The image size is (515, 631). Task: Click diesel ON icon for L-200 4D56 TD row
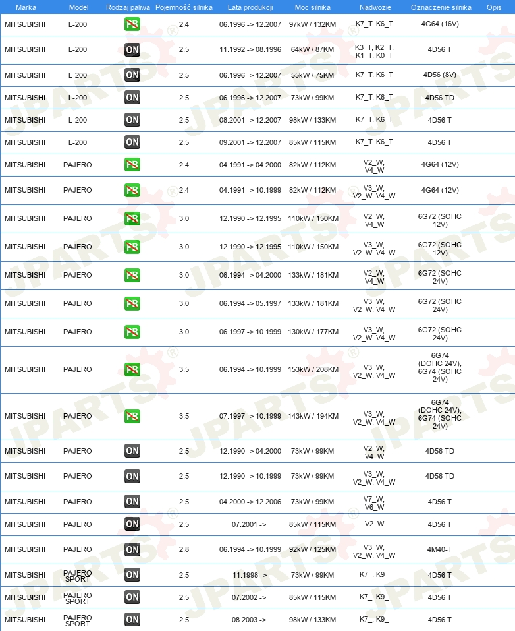tap(132, 98)
